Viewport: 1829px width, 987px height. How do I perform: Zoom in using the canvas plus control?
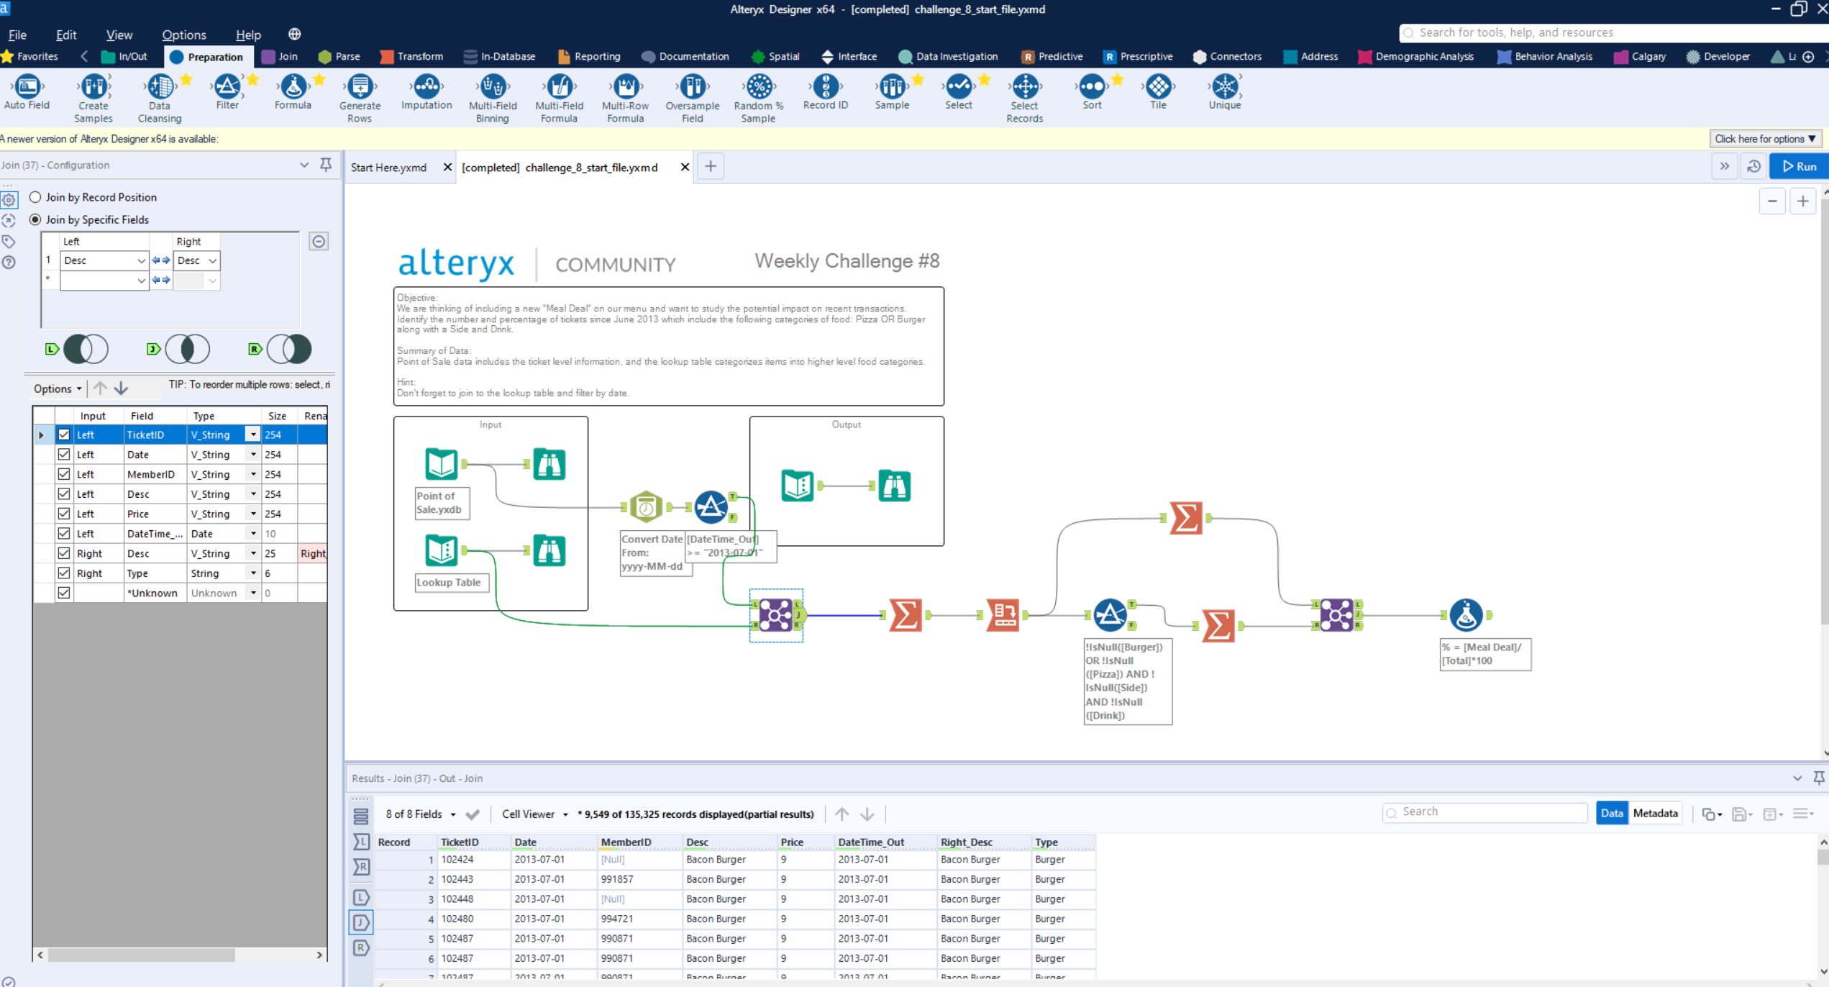click(1803, 201)
